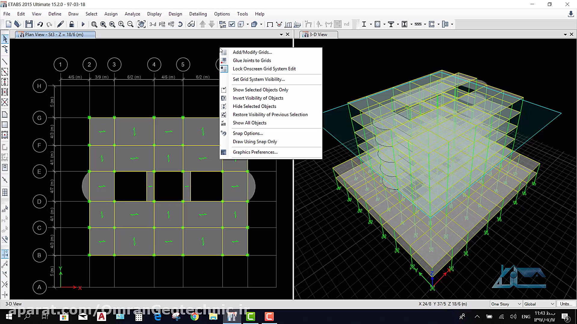Switch to 3-d view toolbar button
The width and height of the screenshot is (577, 324).
pyautogui.click(x=153, y=24)
